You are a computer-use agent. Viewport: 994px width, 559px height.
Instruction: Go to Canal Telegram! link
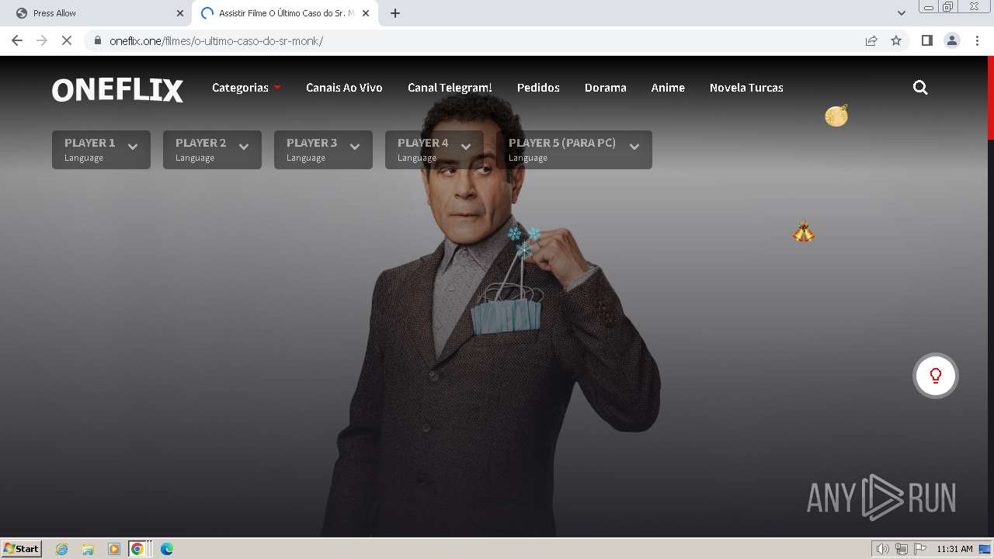[x=450, y=88]
